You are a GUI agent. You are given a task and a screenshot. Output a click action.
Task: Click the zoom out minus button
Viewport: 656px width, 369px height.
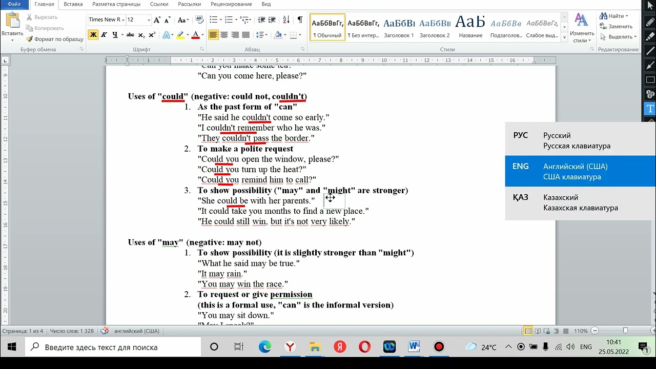pos(595,331)
